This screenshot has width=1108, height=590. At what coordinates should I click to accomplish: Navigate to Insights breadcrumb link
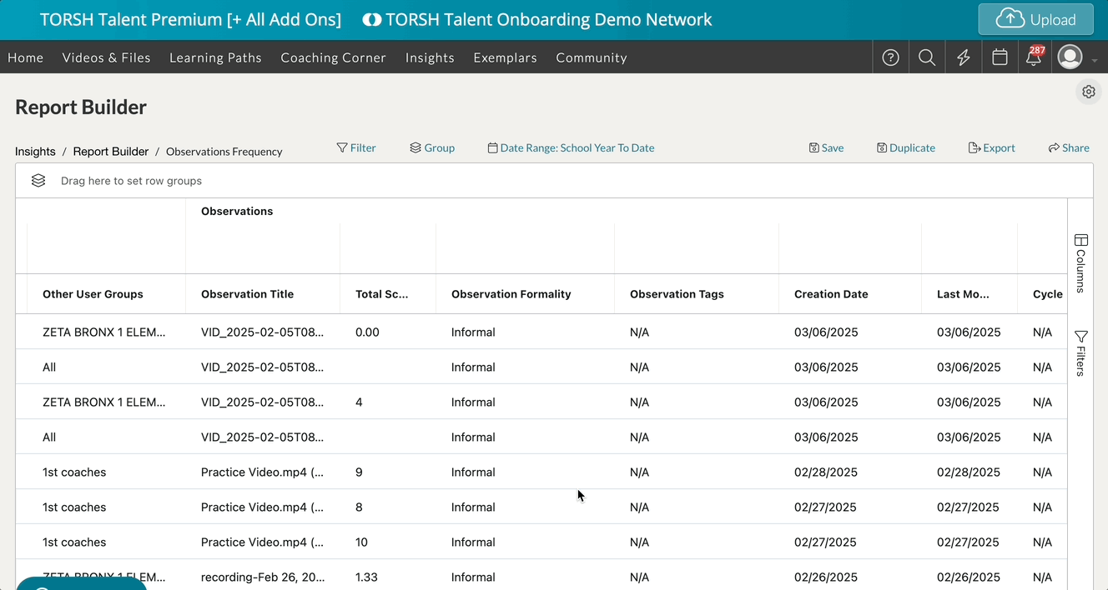(x=35, y=152)
